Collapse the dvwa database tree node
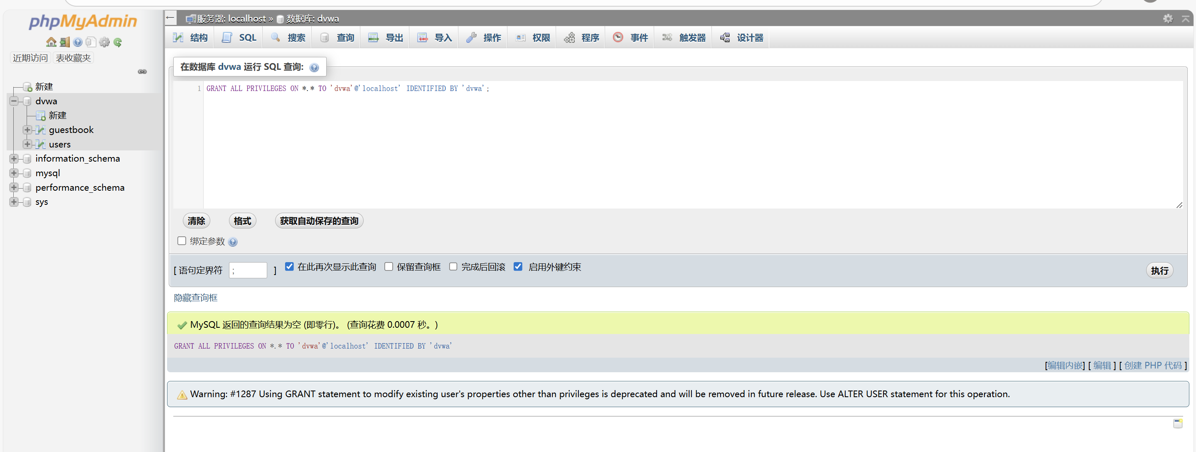 pyautogui.click(x=14, y=101)
